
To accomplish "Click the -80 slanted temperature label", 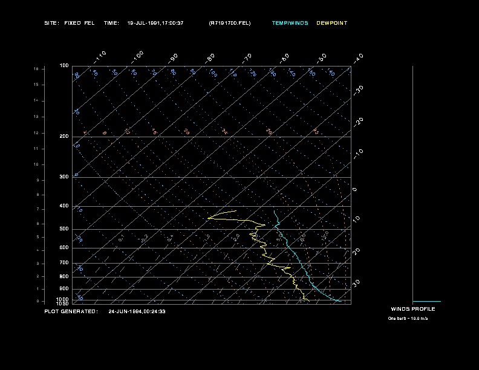I will click(210, 59).
